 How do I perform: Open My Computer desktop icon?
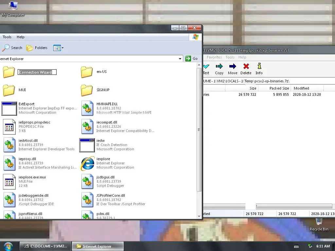click(x=13, y=9)
